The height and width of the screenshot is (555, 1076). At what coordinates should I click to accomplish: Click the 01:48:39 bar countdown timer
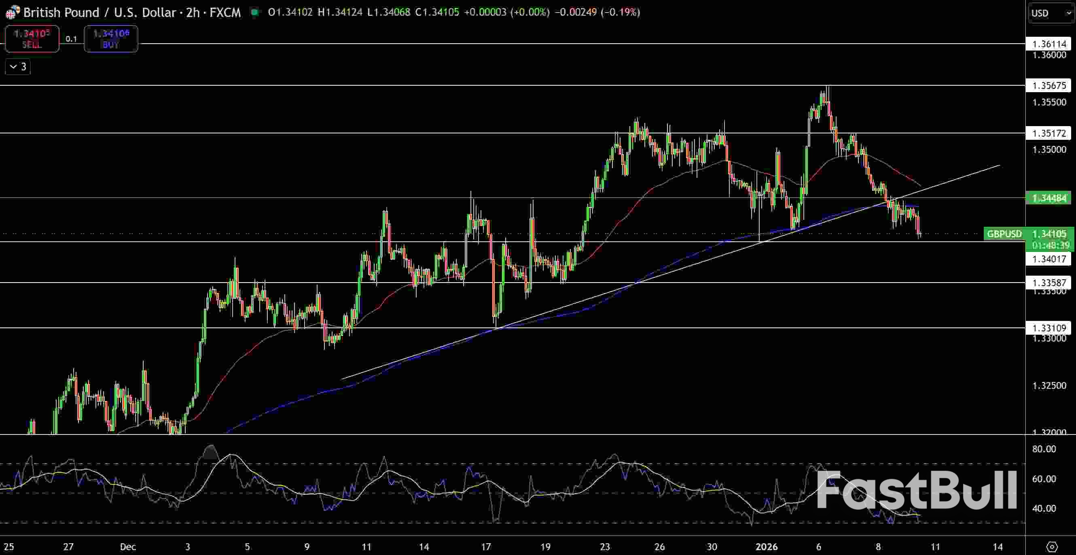[x=1051, y=245]
